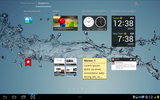Choose the Google+ posts widget preview

tap(124, 64)
